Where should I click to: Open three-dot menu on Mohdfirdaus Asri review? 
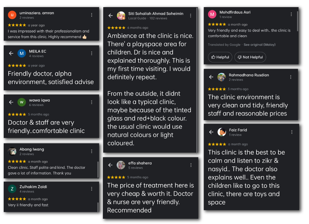coord(291,14)
